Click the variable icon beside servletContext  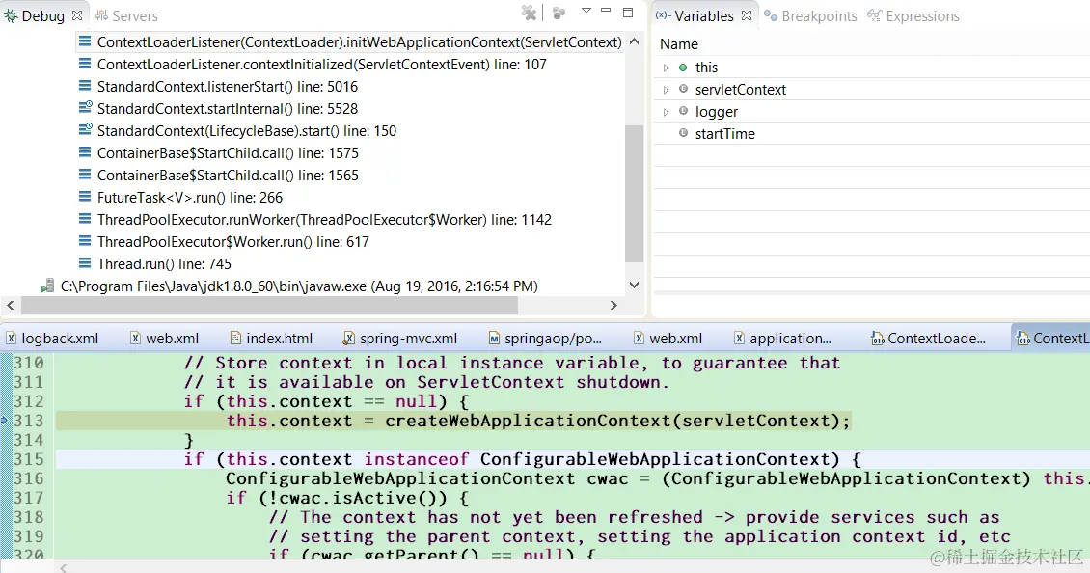(x=683, y=89)
